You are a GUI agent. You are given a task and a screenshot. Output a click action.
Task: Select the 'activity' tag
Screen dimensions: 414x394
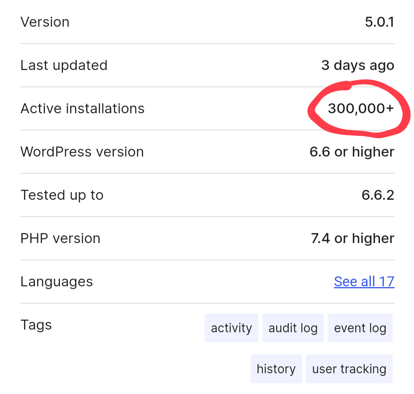coord(231,328)
